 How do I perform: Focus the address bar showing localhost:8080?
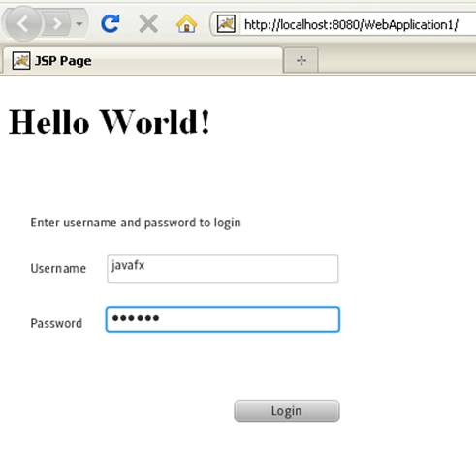(356, 24)
